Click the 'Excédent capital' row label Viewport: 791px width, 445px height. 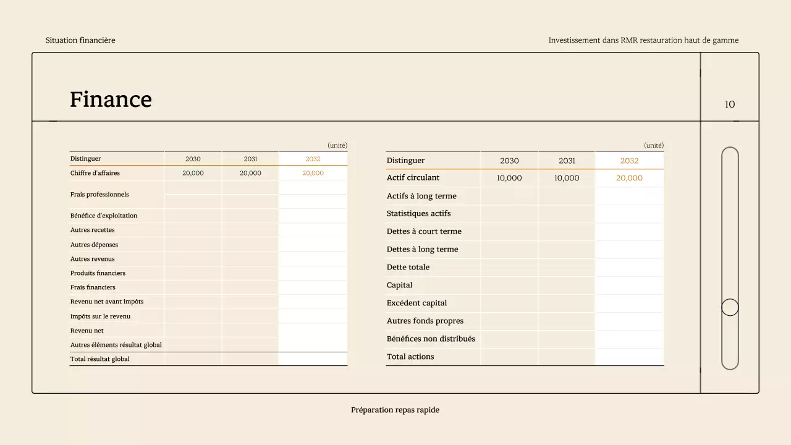[417, 303]
